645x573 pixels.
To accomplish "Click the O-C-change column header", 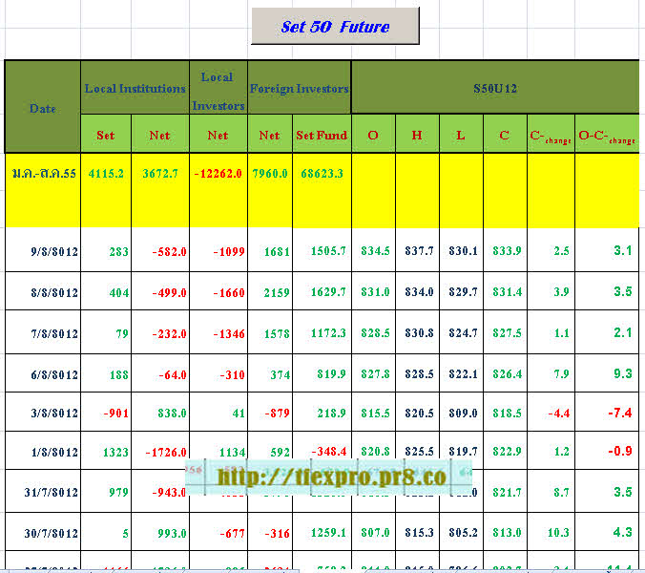I will 607,135.
